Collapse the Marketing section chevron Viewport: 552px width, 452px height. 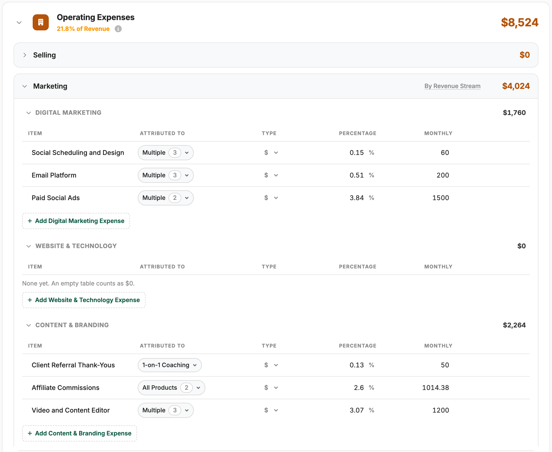25,86
